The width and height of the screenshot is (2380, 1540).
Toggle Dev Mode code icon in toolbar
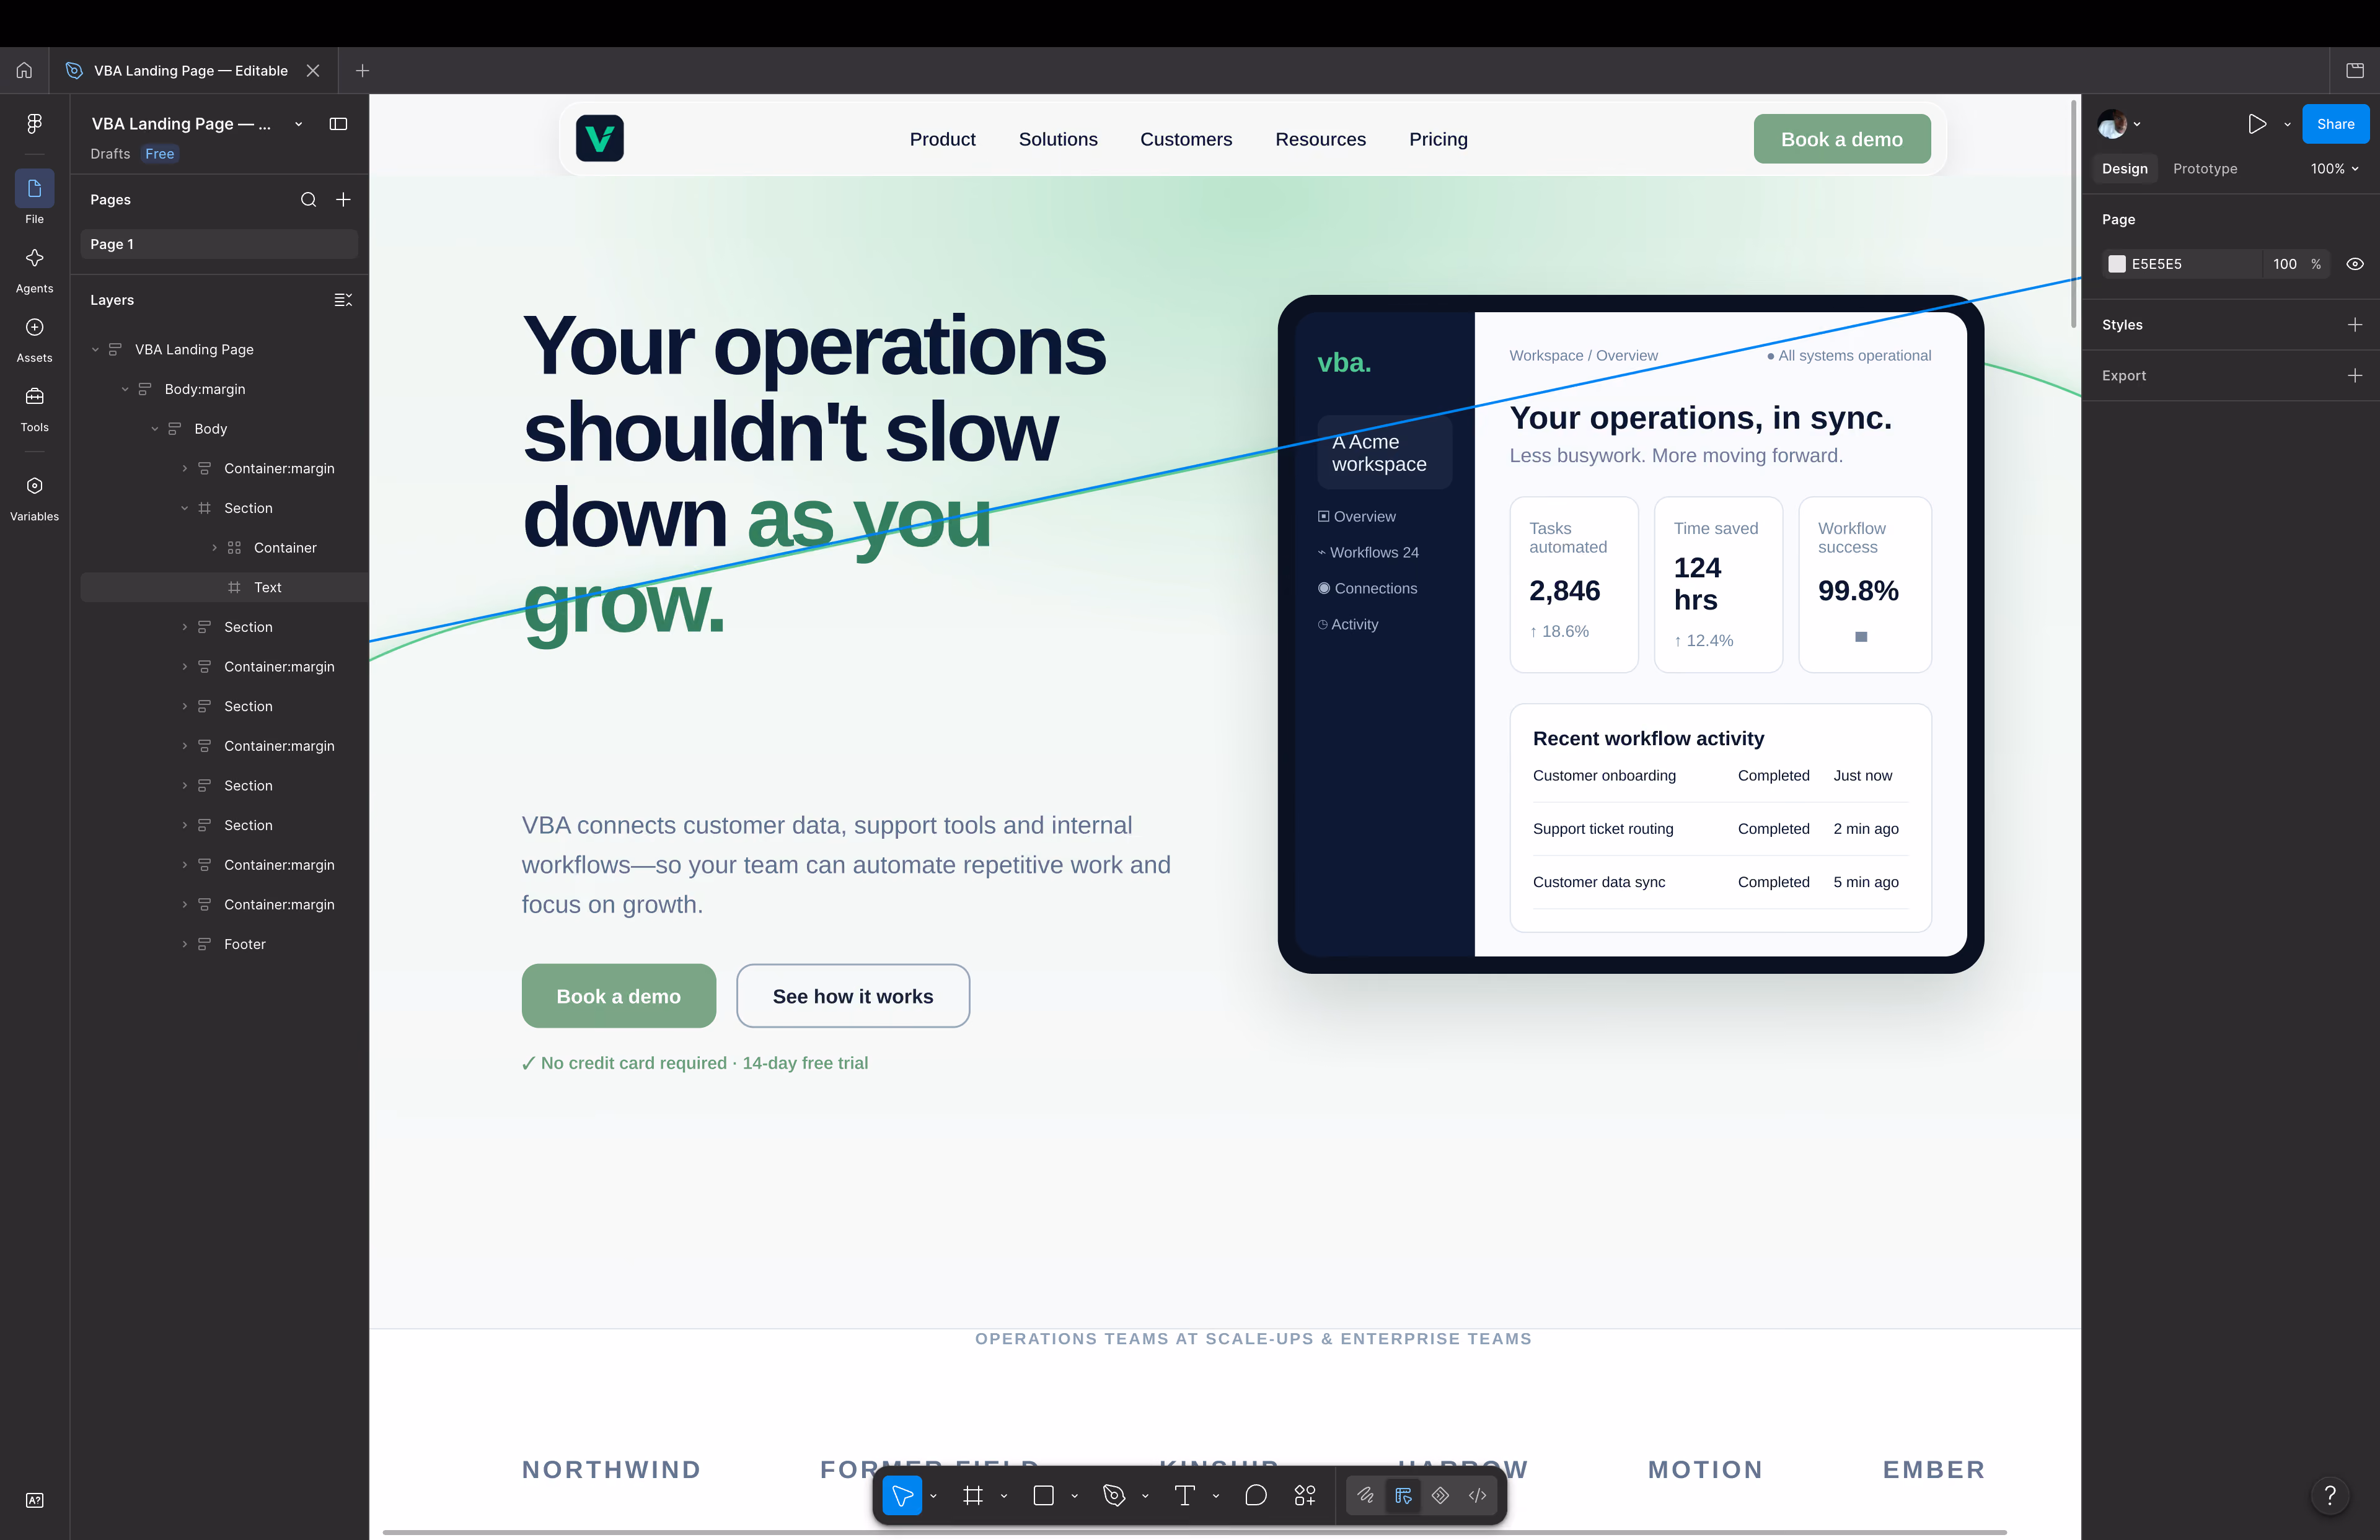click(1477, 1496)
